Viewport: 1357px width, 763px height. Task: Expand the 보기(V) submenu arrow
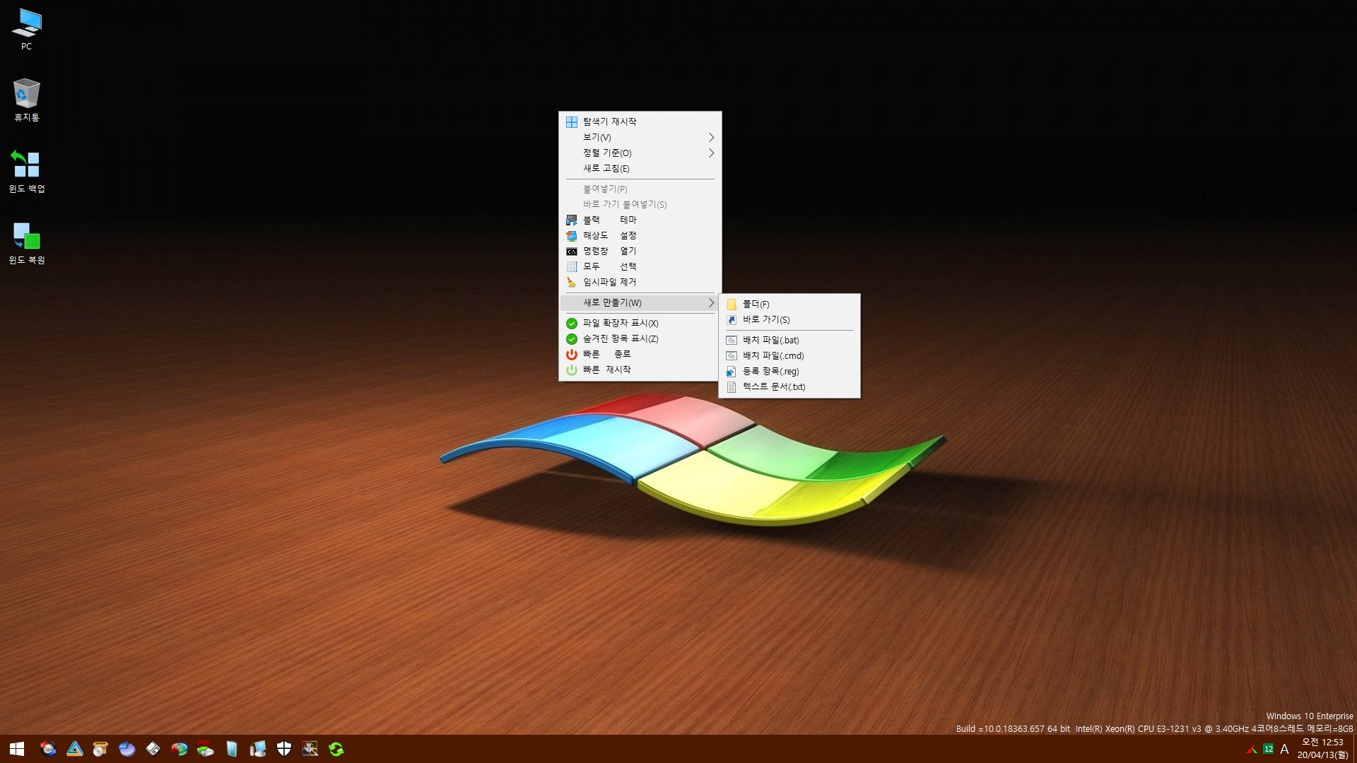coord(711,137)
